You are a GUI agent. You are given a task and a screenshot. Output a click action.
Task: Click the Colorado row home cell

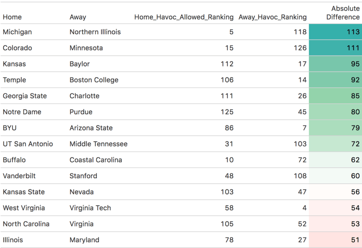pos(17,48)
